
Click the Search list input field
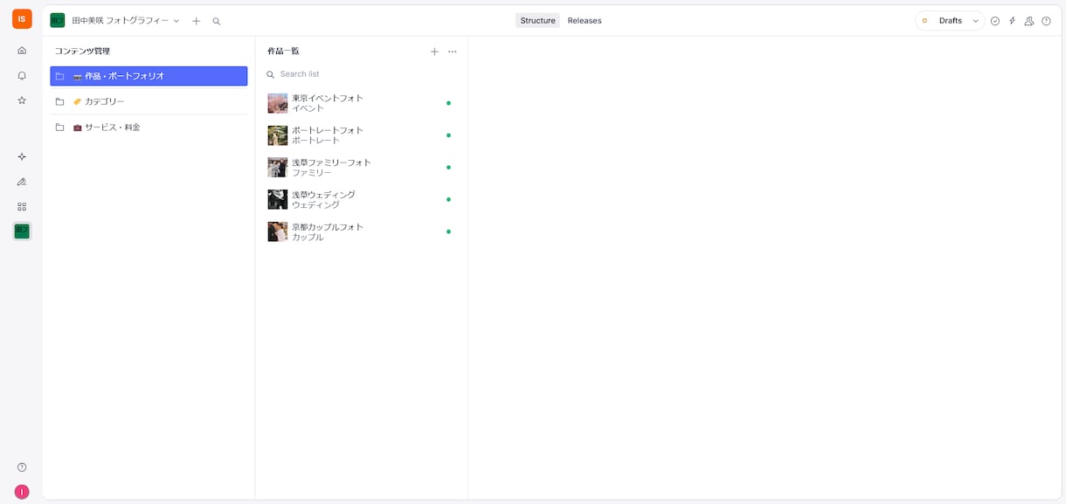[362, 74]
